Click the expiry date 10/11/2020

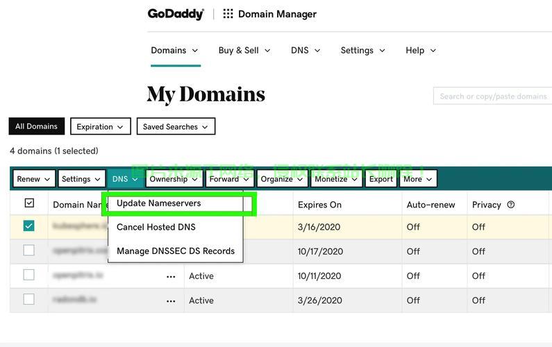coord(319,276)
